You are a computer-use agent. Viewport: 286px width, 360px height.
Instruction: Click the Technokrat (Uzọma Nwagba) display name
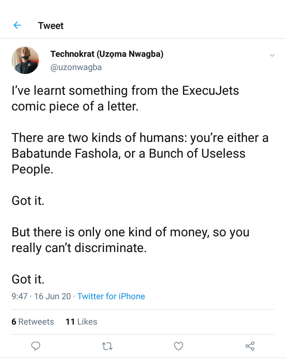pos(107,54)
